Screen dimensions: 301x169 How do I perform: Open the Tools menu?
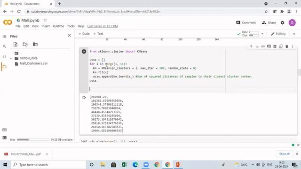point(71,26)
